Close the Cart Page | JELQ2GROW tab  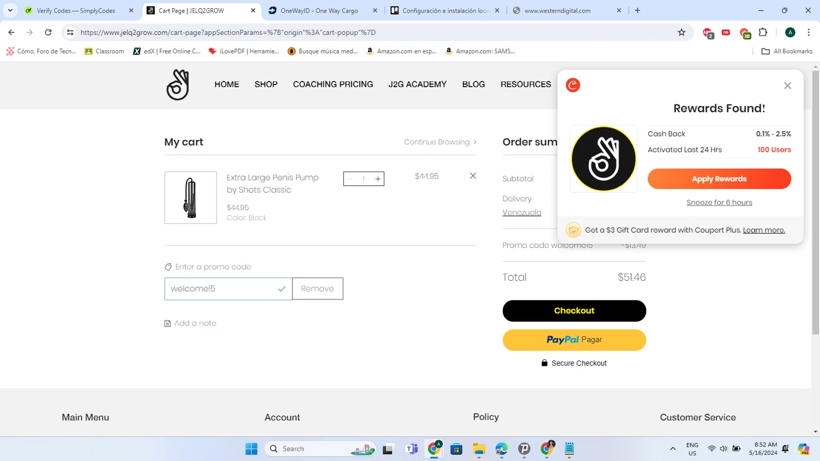click(253, 10)
